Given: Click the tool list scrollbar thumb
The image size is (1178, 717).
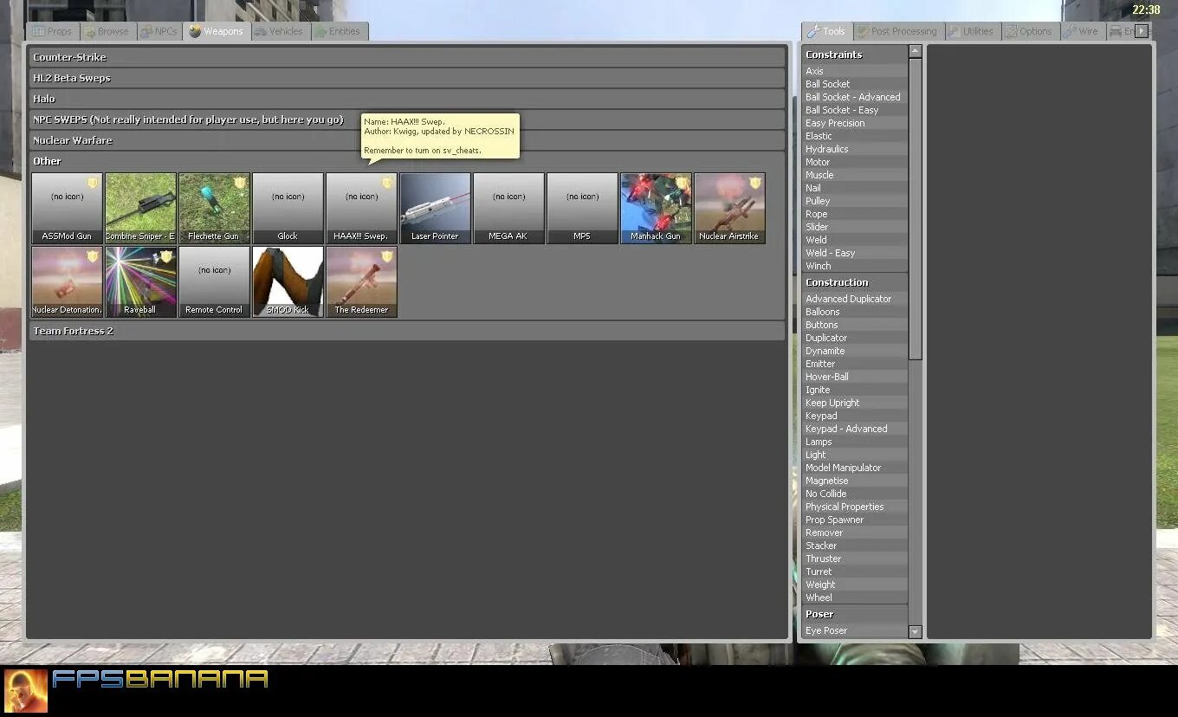Looking at the screenshot, I should (x=916, y=210).
